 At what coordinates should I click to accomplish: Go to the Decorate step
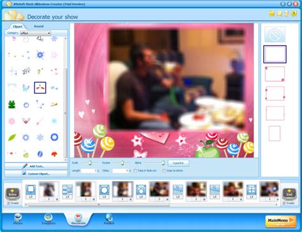tap(78, 219)
